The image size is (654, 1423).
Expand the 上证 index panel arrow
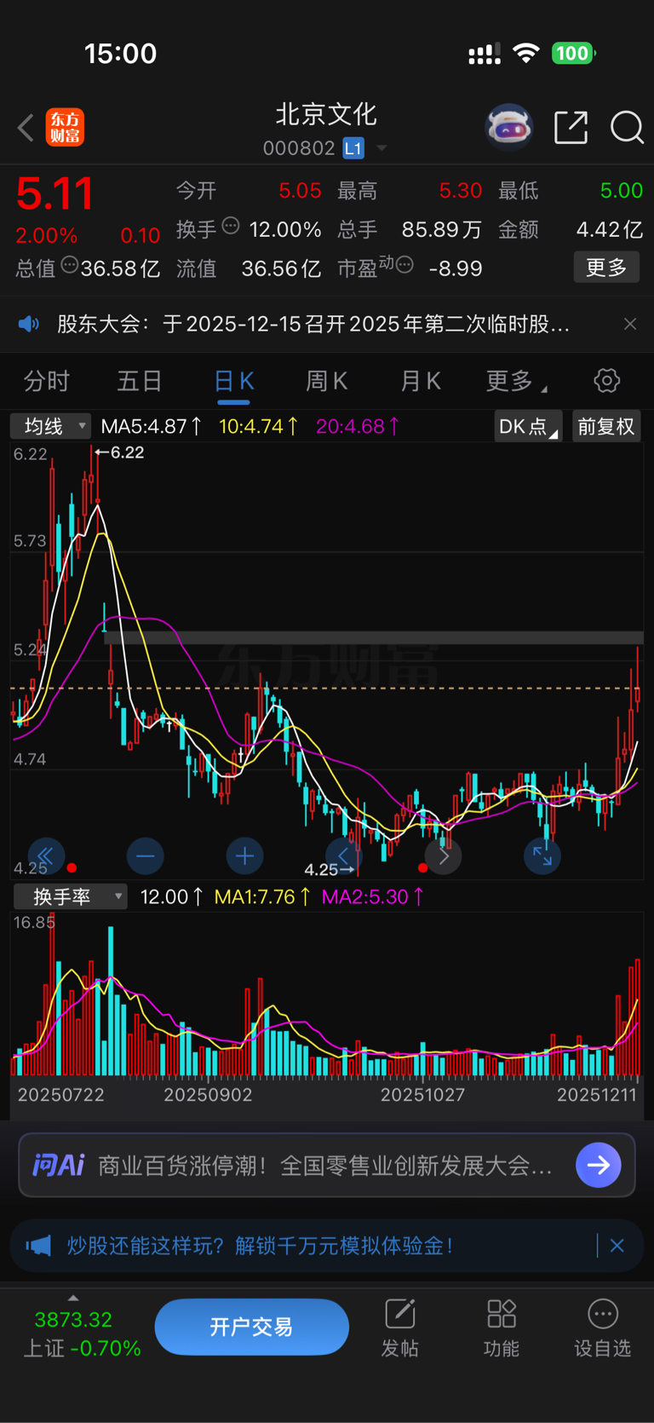coord(73,1298)
